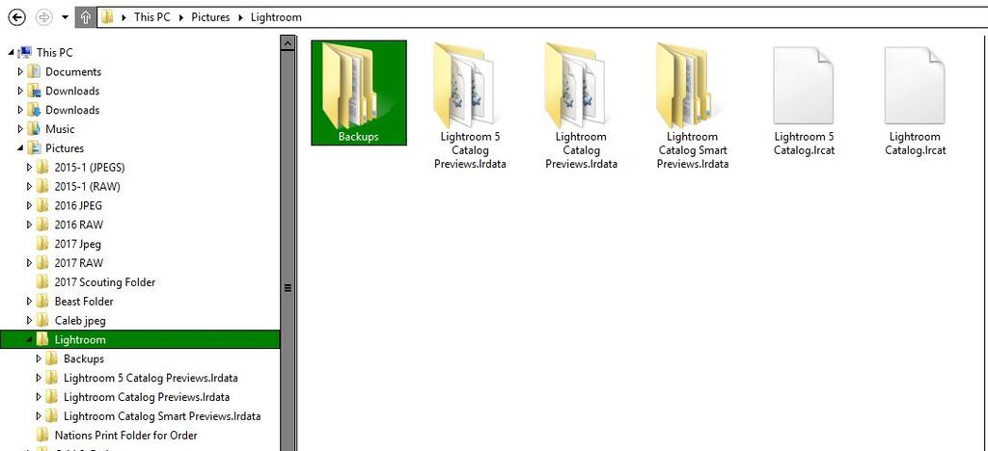Click the scroll up arrow of navigation pane
Image resolution: width=988 pixels, height=451 pixels.
point(288,42)
